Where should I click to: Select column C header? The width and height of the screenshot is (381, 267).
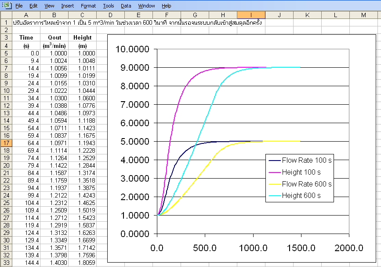pyautogui.click(x=82, y=15)
